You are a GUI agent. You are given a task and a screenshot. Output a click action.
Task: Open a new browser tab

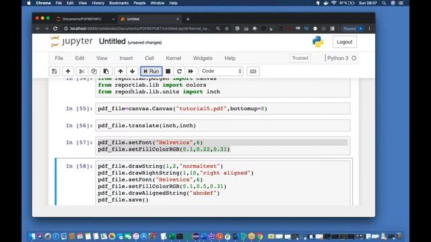[x=188, y=19]
